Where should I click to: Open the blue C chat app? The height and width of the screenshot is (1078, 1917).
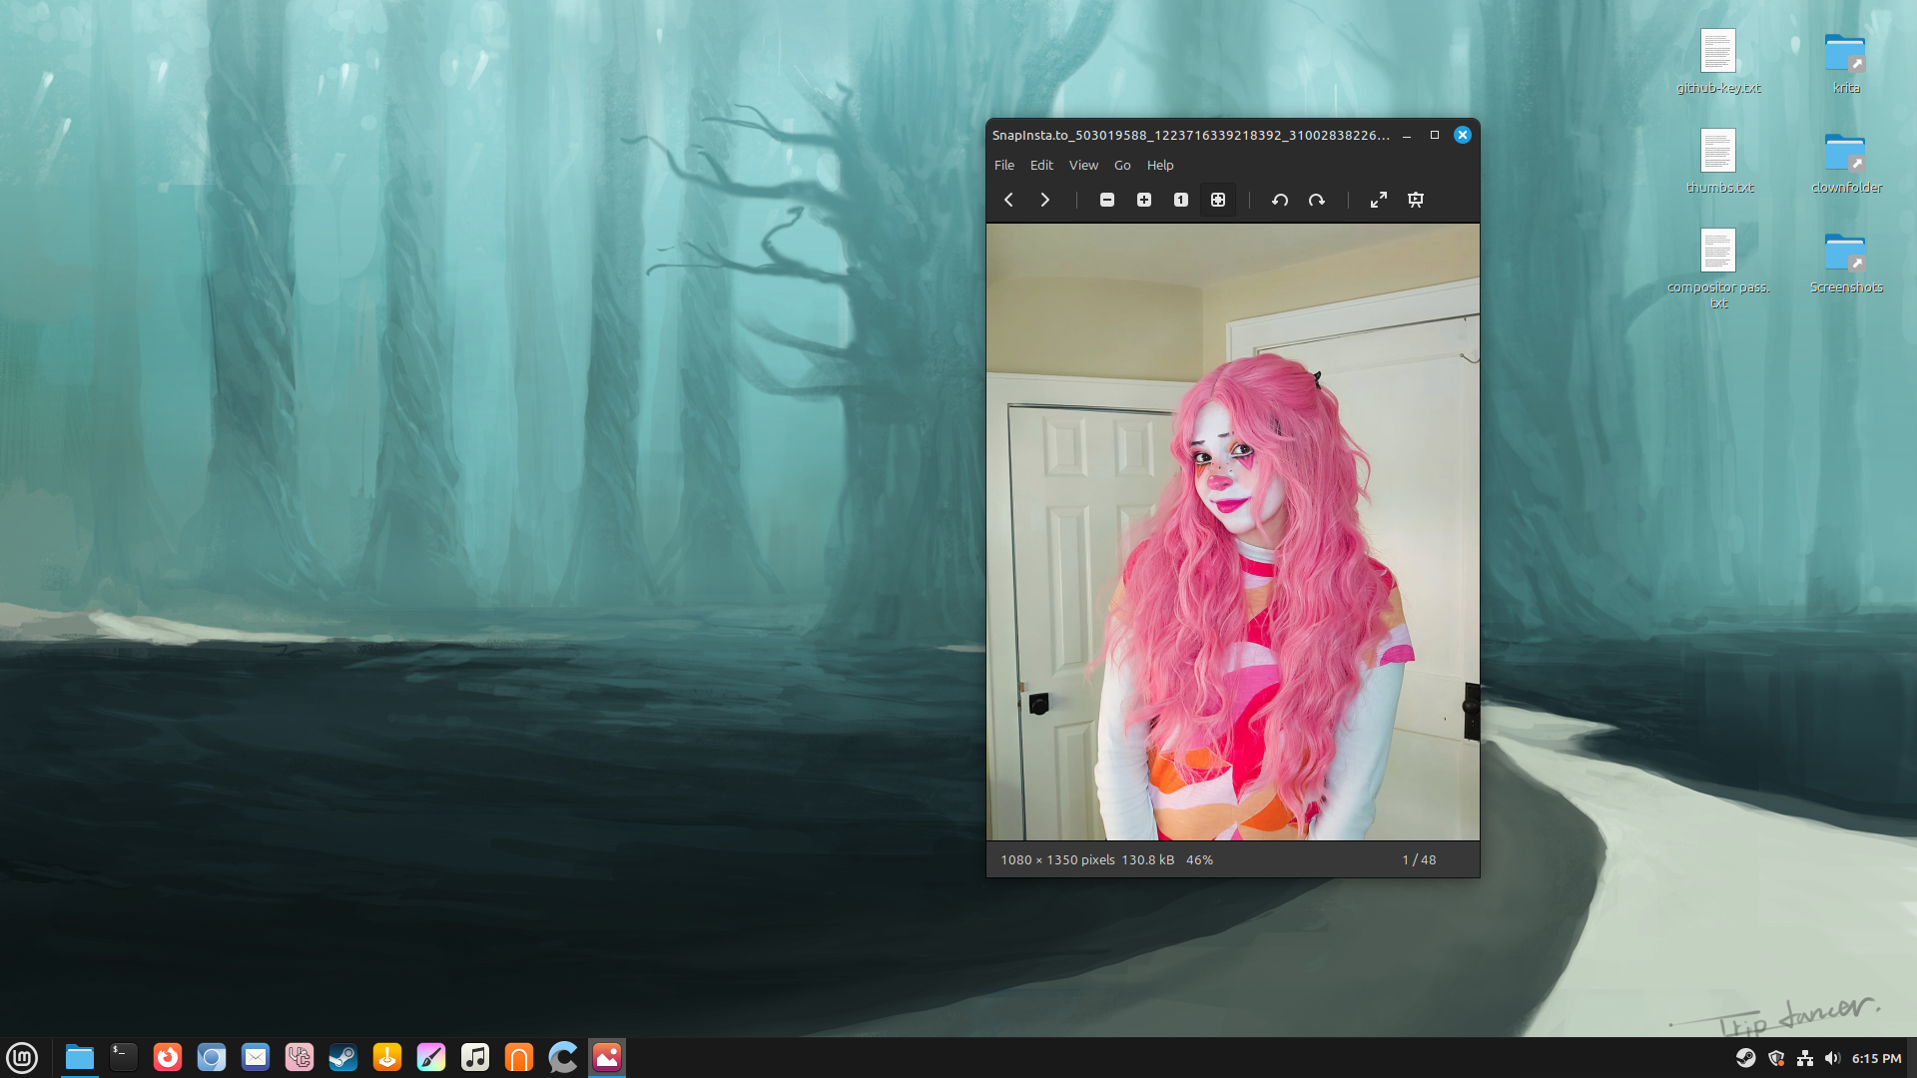click(x=563, y=1058)
